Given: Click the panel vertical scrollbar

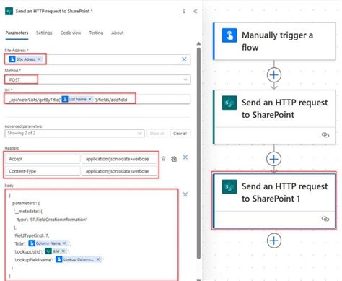Looking at the screenshot, I should pyautogui.click(x=198, y=153).
